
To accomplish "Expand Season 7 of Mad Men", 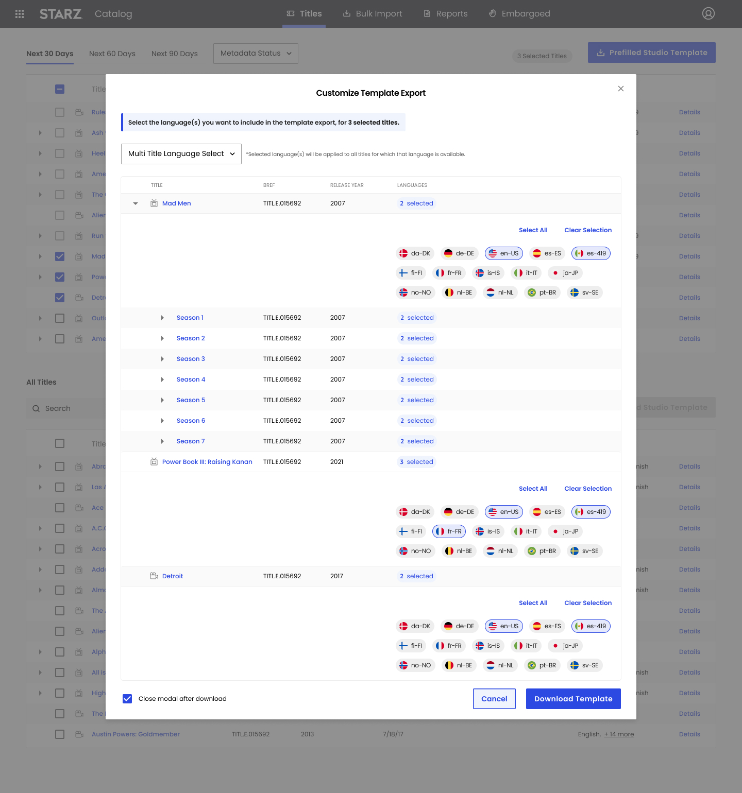I will (x=162, y=441).
